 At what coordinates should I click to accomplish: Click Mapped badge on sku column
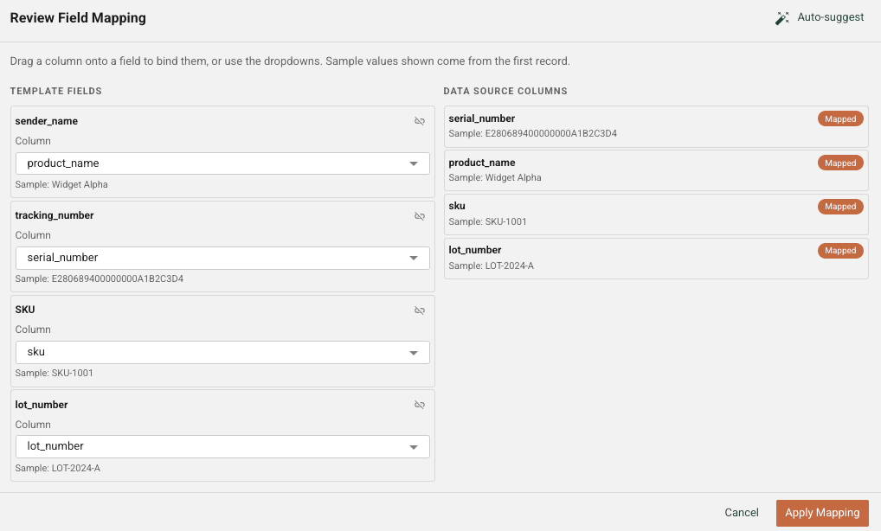coord(840,207)
